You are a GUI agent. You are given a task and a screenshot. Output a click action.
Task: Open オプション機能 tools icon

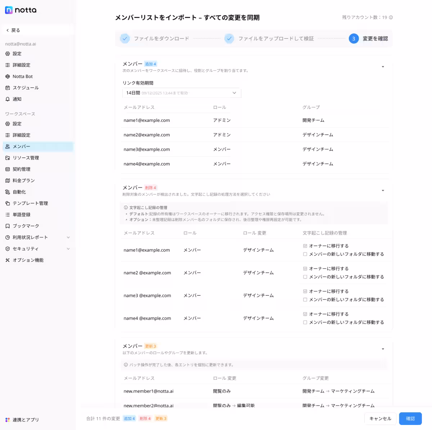pyautogui.click(x=8, y=260)
